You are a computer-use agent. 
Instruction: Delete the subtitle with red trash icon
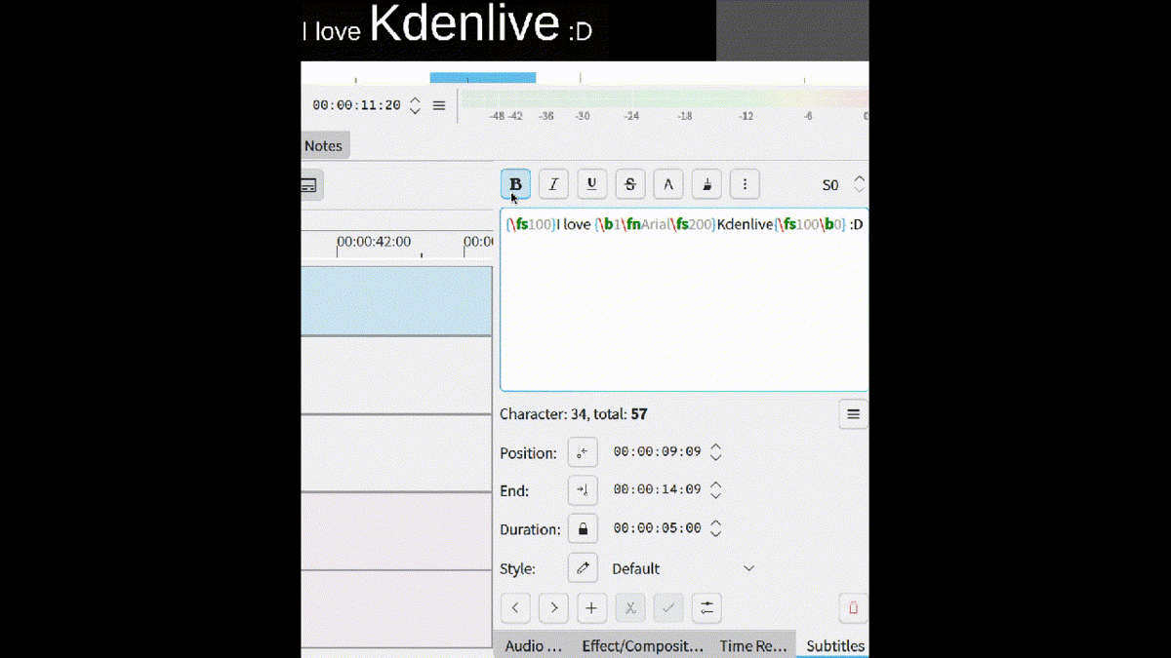click(853, 608)
